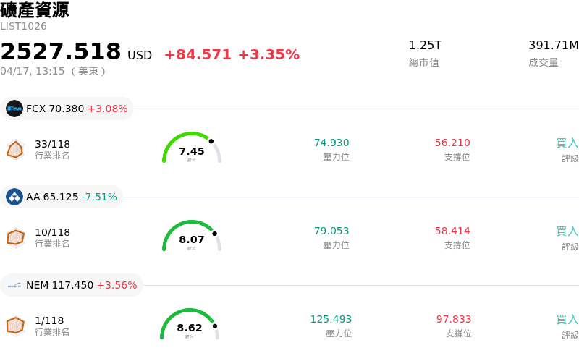The width and height of the screenshot is (579, 353).
Task: Click the FCX 7.45 score gauge
Action: [191, 148]
